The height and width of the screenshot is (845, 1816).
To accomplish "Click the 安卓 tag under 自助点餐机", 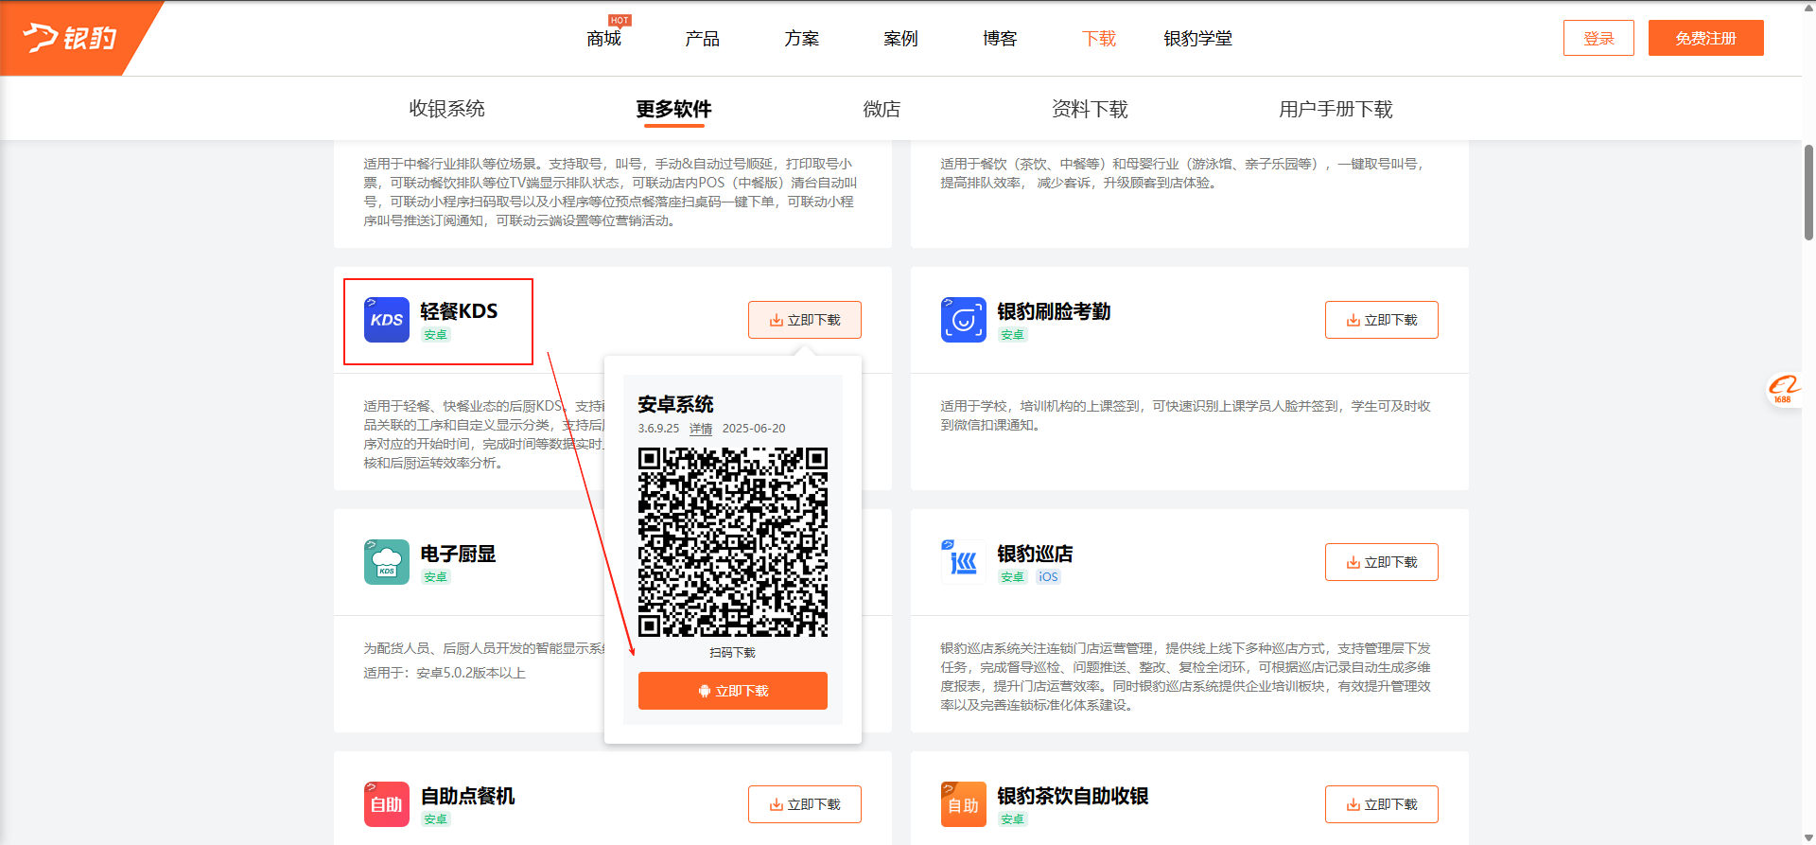I will pyautogui.click(x=435, y=819).
